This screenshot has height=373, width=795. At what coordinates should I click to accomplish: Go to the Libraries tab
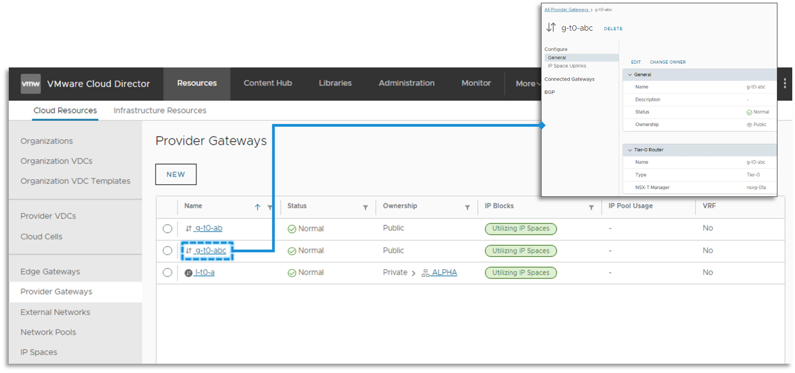pyautogui.click(x=335, y=83)
